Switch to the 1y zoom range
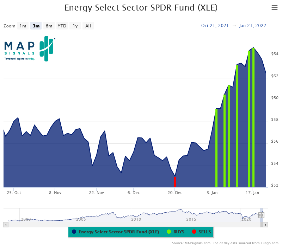Image resolution: width=282 pixels, height=246 pixels. pos(75,26)
